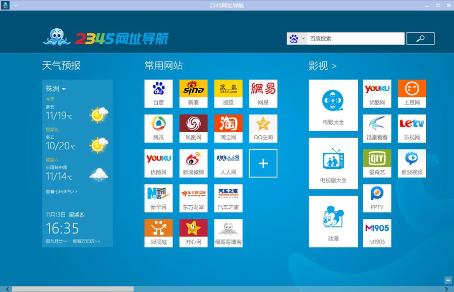Open the 新浪视频 video tile
The height and width of the screenshot is (292, 454).
click(x=412, y=163)
